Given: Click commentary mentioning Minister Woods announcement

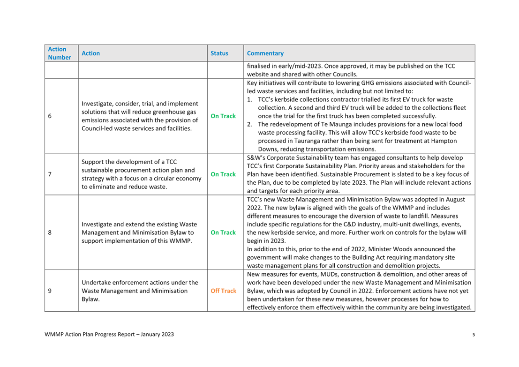Looking at the screenshot, I should [x=351, y=257].
